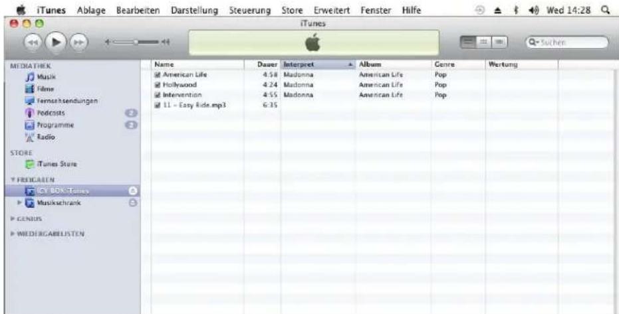The height and width of the screenshot is (314, 619).
Task: Open the Apple menu
Action: tap(21, 10)
